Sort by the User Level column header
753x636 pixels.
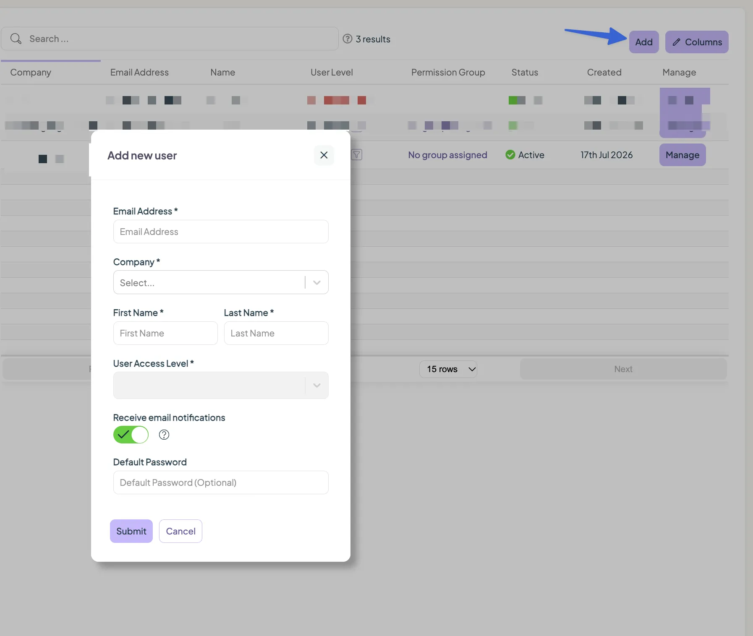pos(332,72)
